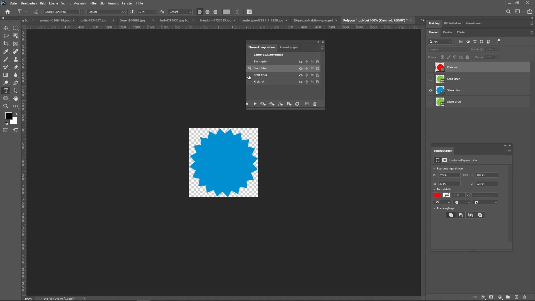Switch to the Kanäle tab

point(447,32)
